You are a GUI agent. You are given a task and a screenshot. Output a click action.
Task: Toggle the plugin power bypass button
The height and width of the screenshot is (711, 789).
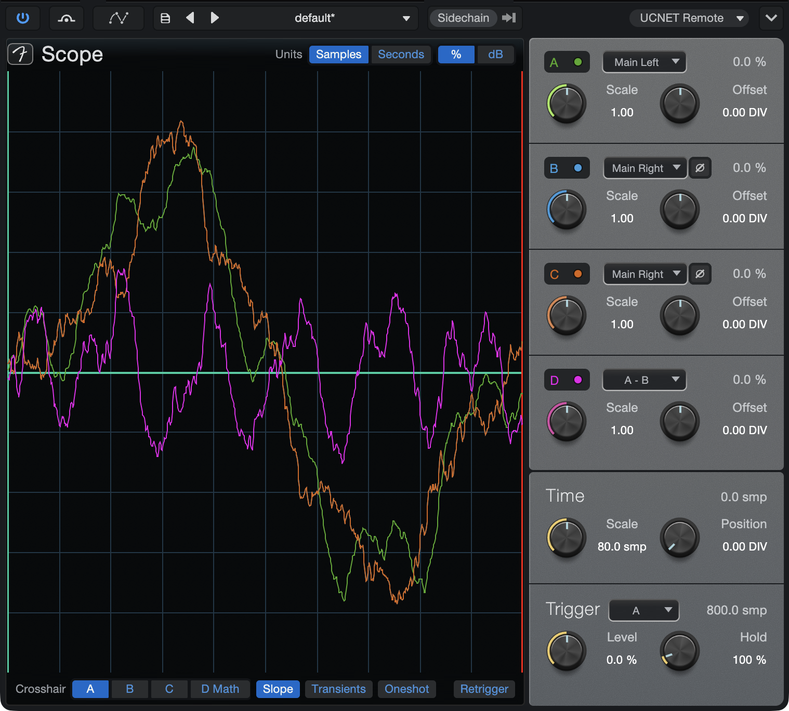(x=23, y=18)
